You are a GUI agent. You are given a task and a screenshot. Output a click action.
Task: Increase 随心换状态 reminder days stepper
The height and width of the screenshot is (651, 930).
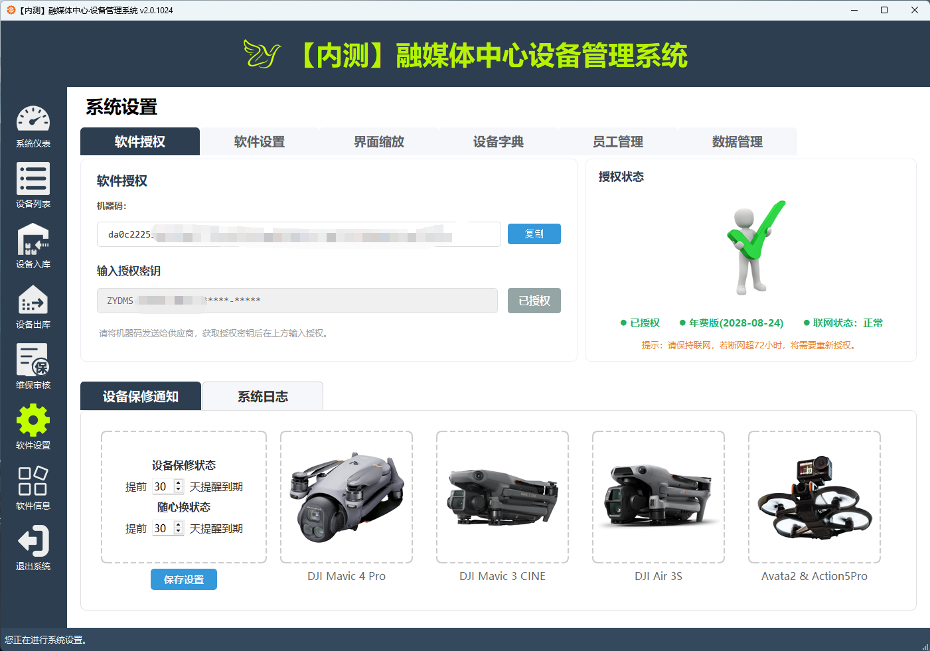(179, 525)
